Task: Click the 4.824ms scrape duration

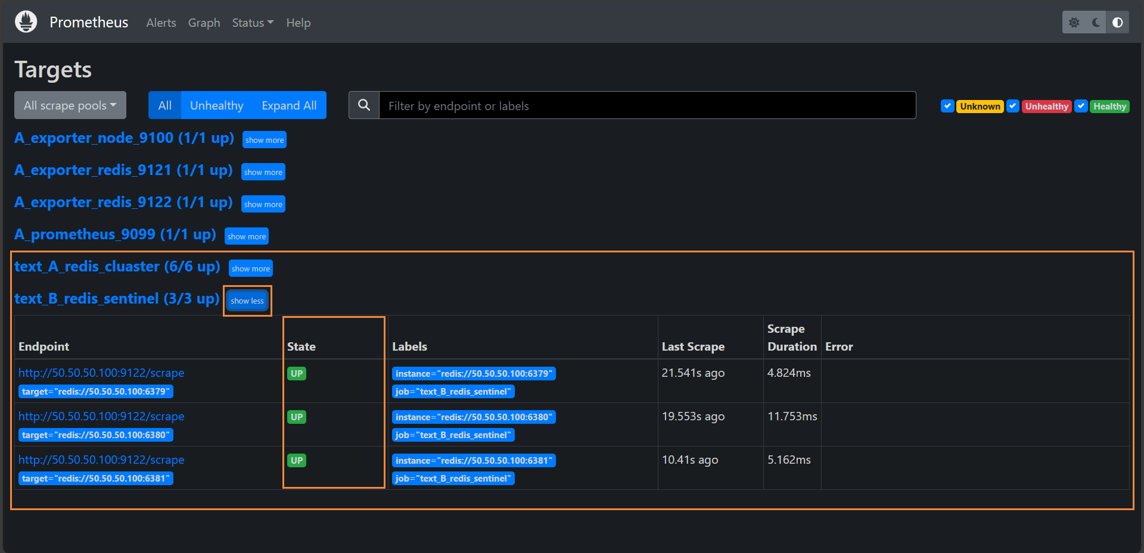Action: (x=789, y=373)
